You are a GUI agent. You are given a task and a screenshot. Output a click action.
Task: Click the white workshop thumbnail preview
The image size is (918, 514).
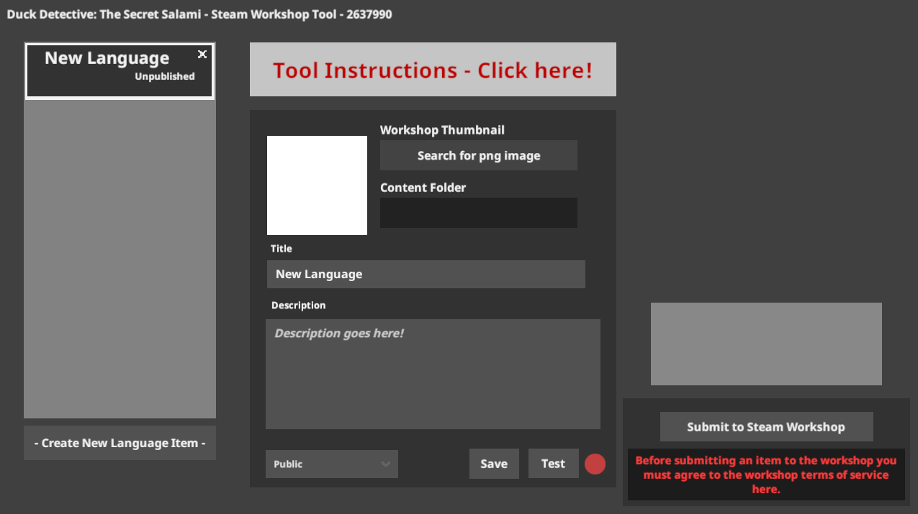pyautogui.click(x=317, y=185)
